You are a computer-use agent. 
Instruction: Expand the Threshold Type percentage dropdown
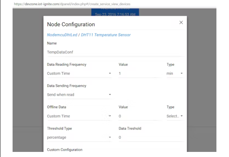79,137
